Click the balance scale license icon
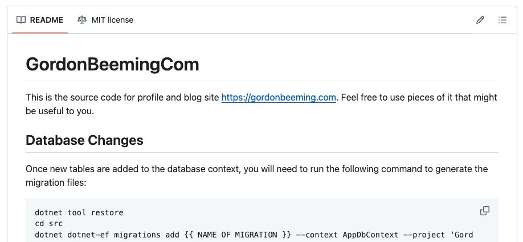 click(x=82, y=20)
